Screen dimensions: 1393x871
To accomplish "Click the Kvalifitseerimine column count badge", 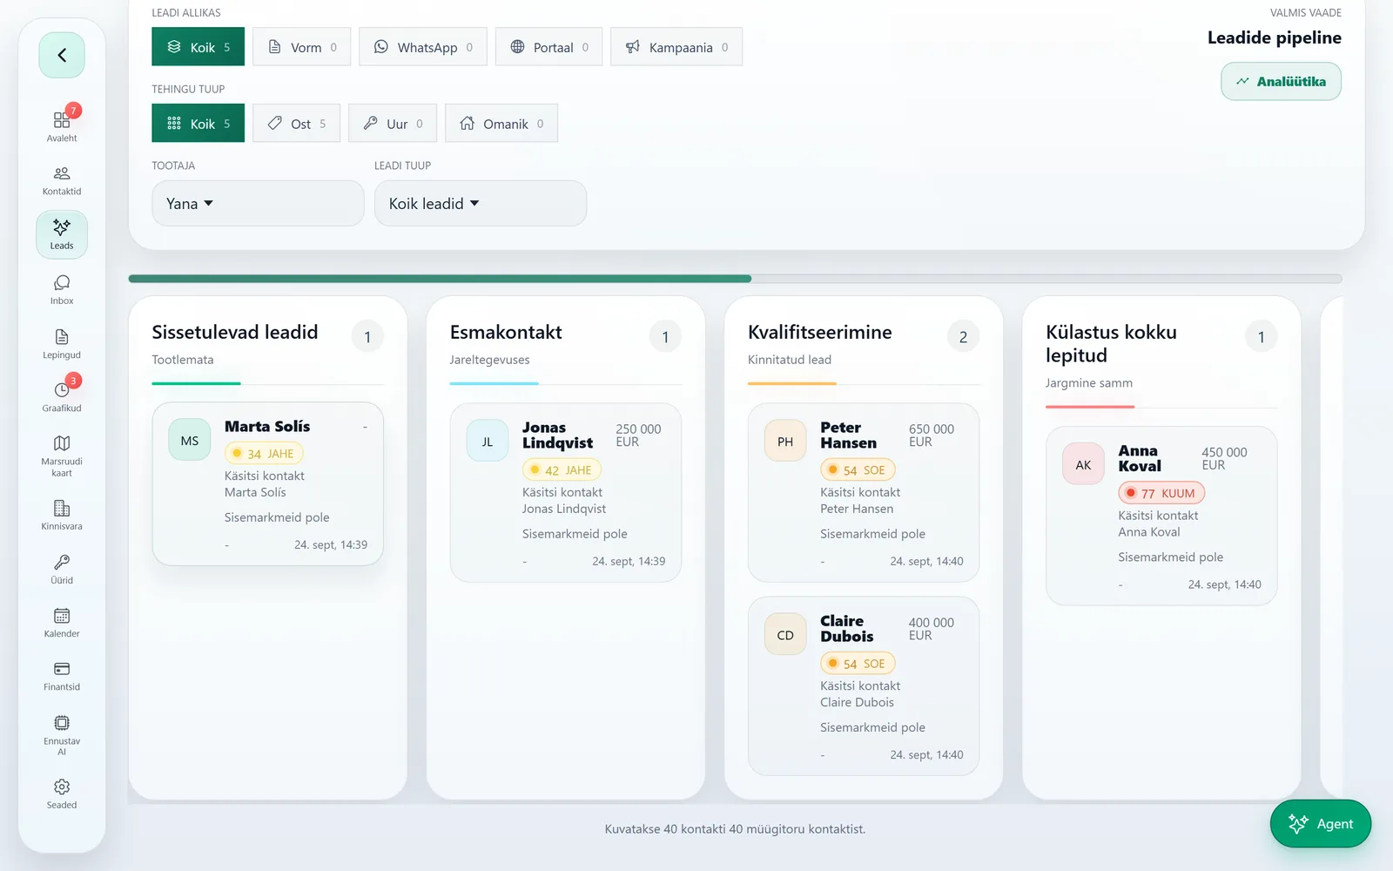I will [963, 337].
